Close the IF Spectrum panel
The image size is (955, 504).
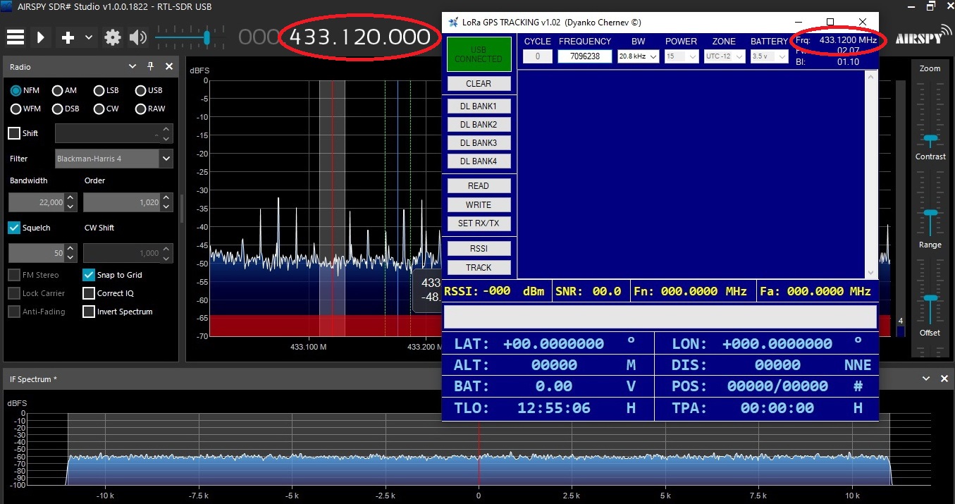click(944, 379)
